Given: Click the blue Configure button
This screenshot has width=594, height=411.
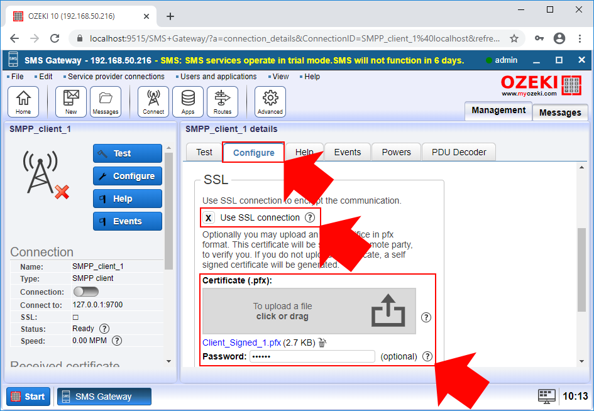Looking at the screenshot, I should pos(128,176).
